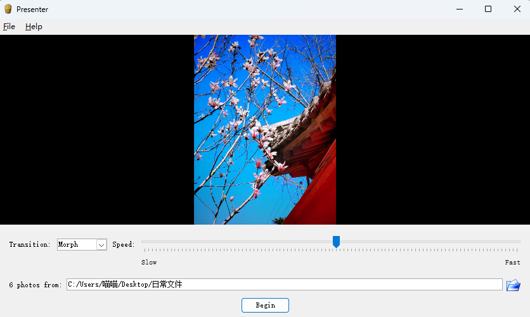
Task: Click the Presenter app icon in title bar
Action: [8, 9]
